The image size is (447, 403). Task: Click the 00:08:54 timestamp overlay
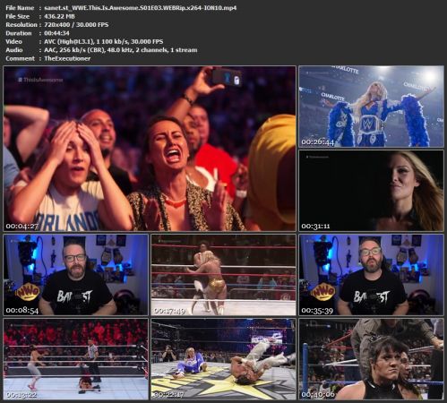22,311
